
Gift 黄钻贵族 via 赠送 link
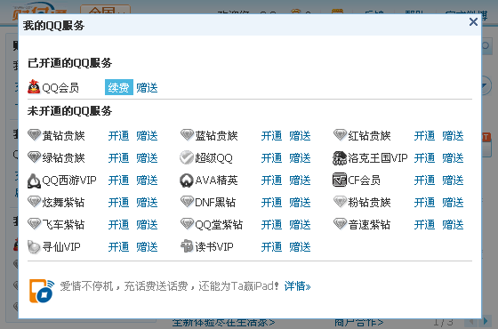pyautogui.click(x=147, y=136)
